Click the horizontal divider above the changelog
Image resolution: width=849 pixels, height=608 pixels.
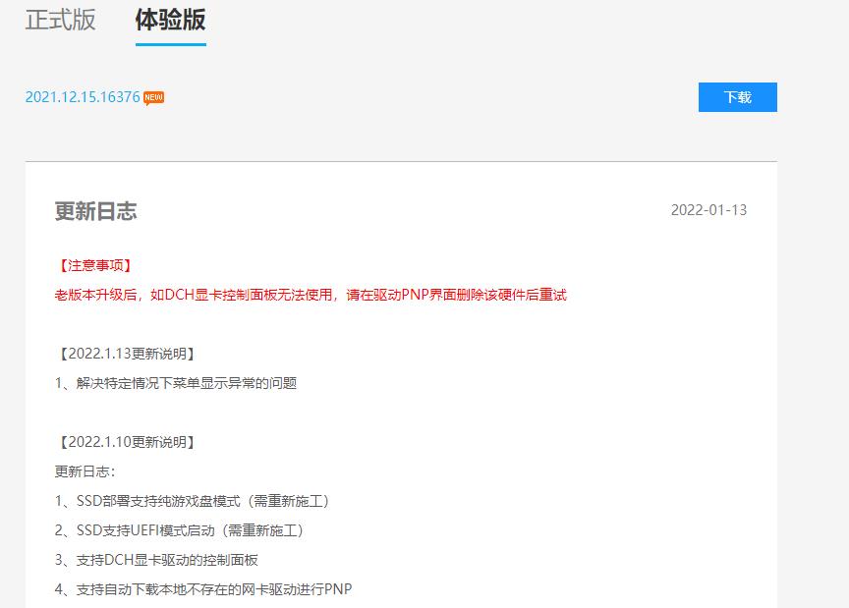tap(401, 161)
